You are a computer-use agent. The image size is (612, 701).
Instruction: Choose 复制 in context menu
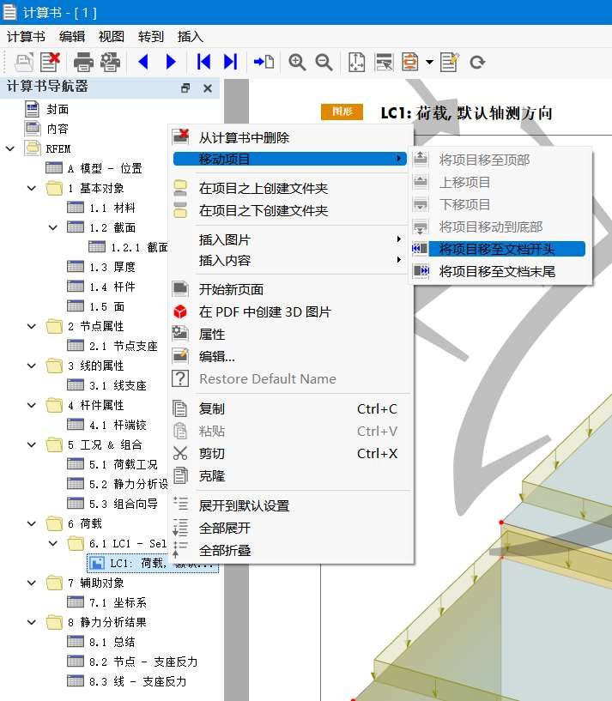(289, 408)
